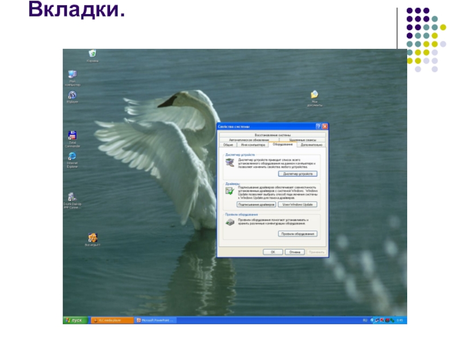Switch to the Автоматическое обновление tab
The image size is (456, 342).
[x=249, y=140]
